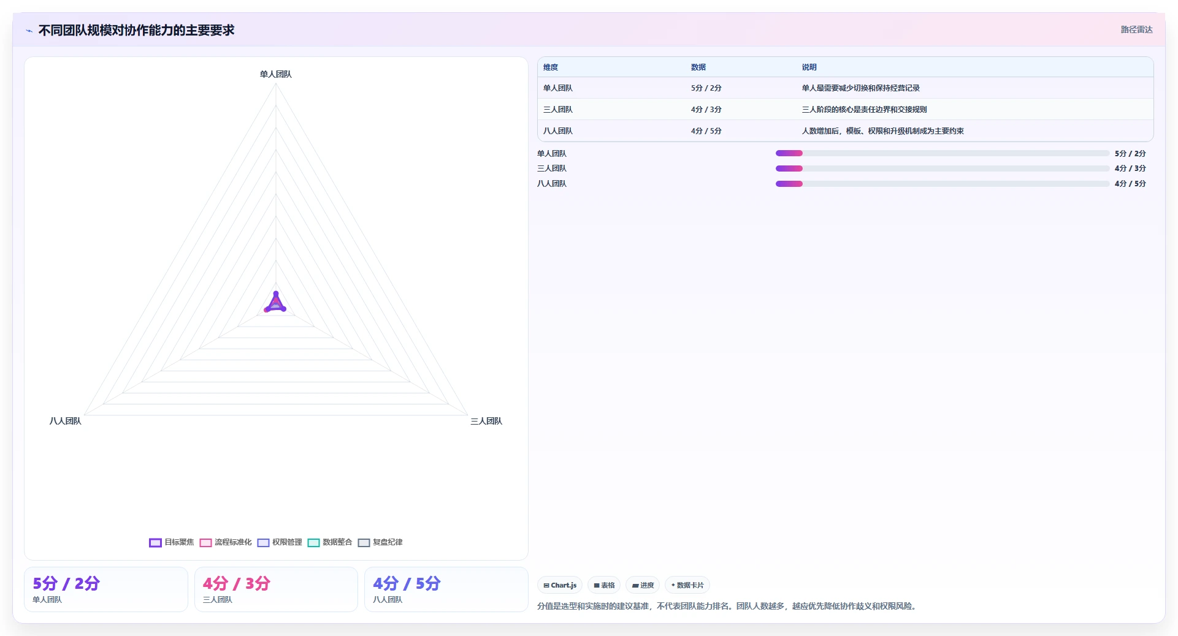Open the 4分 / 5分 八人团队 data card
Viewport: 1178px width, 636px height.
coord(446,589)
